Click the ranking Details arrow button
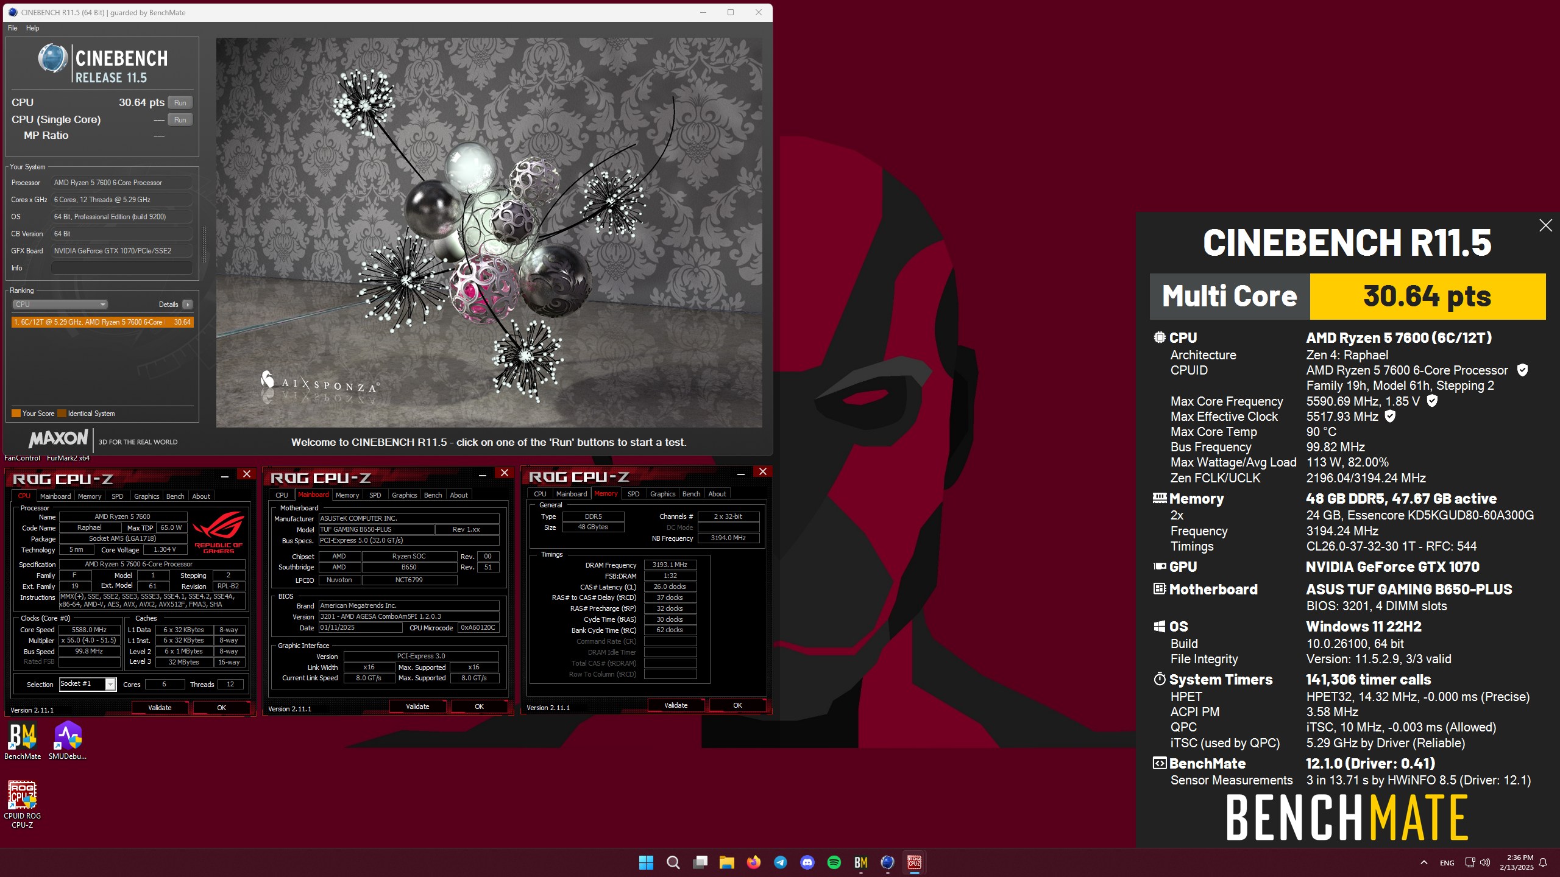Screen dimensions: 1560x877 tap(188, 305)
